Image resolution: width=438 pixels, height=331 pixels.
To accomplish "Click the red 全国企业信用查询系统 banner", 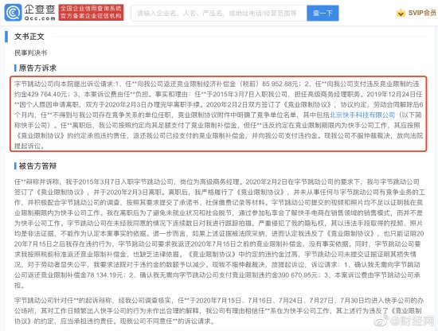I will [x=91, y=13].
